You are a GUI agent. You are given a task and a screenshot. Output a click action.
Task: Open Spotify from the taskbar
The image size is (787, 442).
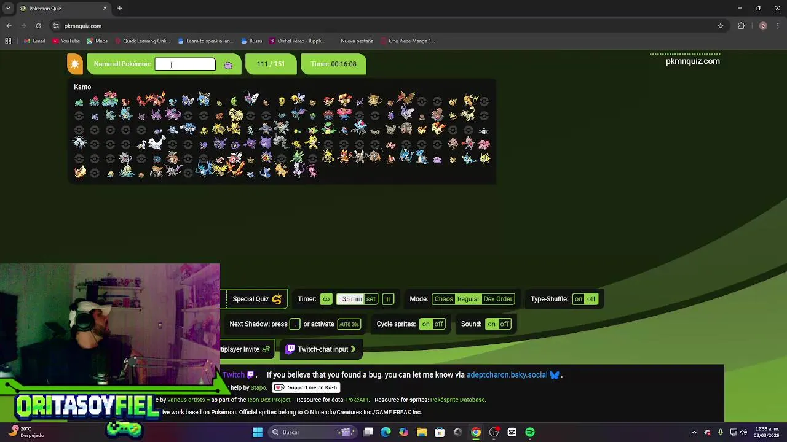530,432
